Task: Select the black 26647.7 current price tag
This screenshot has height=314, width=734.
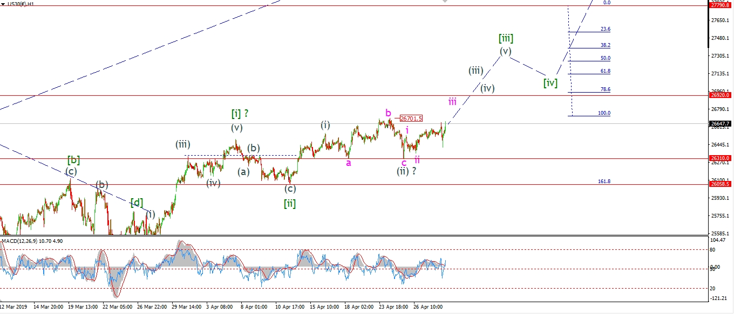Action: [720, 123]
